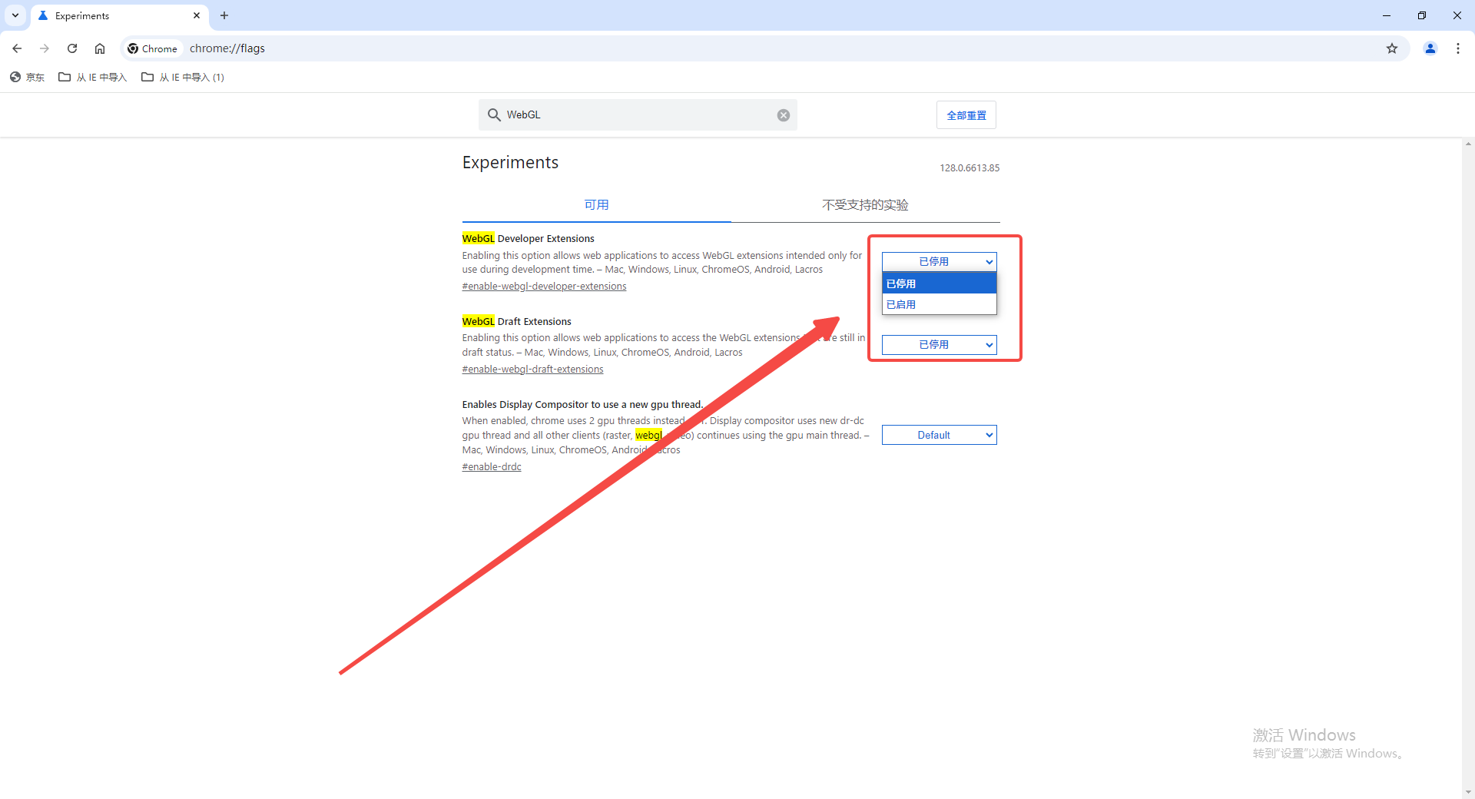The image size is (1475, 799).
Task: Open #enable-drdc link
Action: [492, 467]
